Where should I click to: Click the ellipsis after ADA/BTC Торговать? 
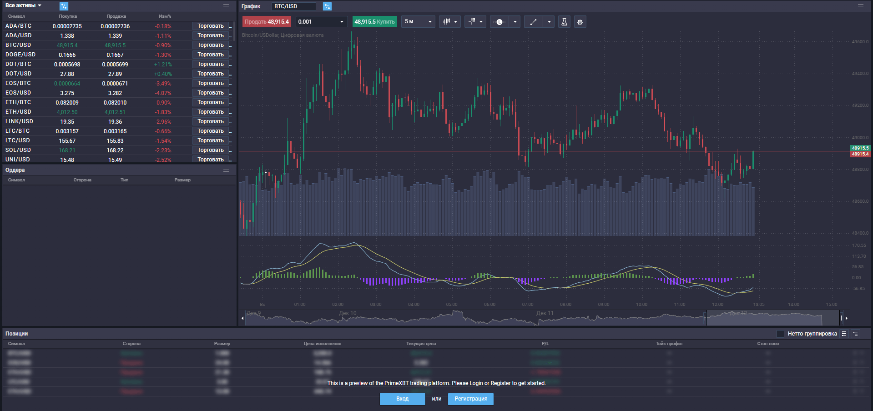click(231, 26)
